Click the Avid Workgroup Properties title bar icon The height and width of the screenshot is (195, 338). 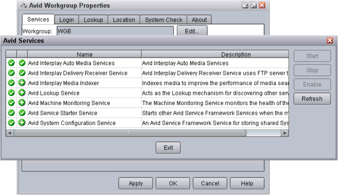click(x=23, y=5)
